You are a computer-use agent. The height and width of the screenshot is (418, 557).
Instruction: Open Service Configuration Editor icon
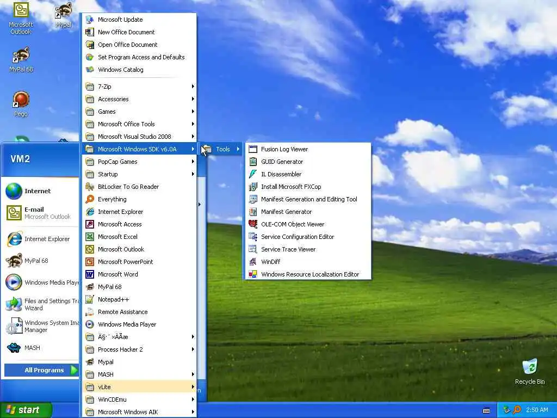coord(253,237)
